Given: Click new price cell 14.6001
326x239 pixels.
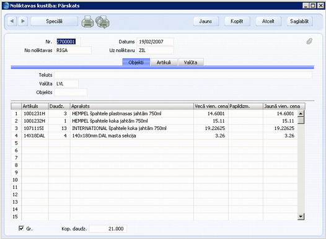Looking at the screenshot, I should pos(280,113).
